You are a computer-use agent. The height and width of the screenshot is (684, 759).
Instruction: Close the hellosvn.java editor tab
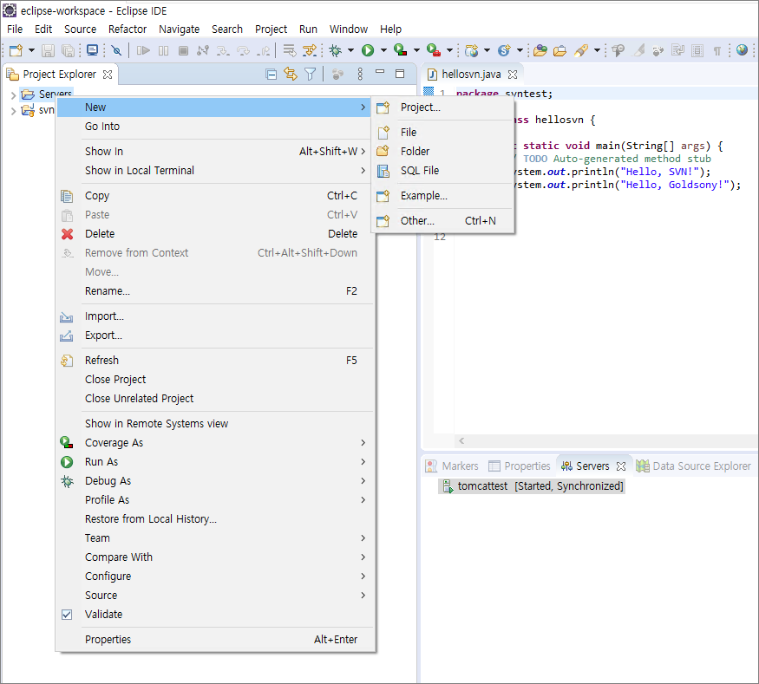click(x=513, y=75)
